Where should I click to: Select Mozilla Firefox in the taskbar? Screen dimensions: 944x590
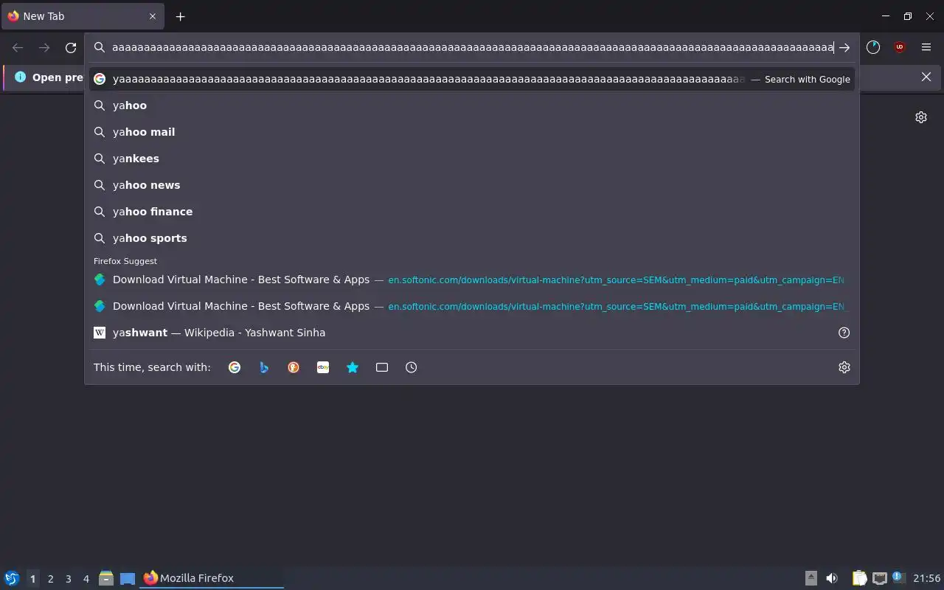tap(212, 578)
